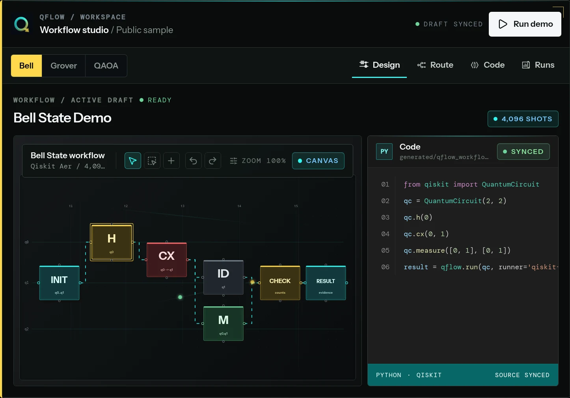Screen dimensions: 570x398
Task: Click the play icon in Run demo
Action: 503,24
